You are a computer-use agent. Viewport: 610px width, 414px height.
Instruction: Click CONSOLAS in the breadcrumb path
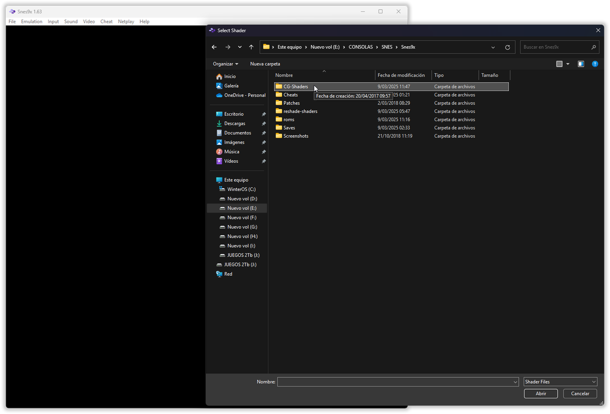(360, 47)
